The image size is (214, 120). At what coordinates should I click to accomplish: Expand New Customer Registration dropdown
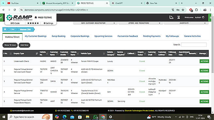click(95, 23)
